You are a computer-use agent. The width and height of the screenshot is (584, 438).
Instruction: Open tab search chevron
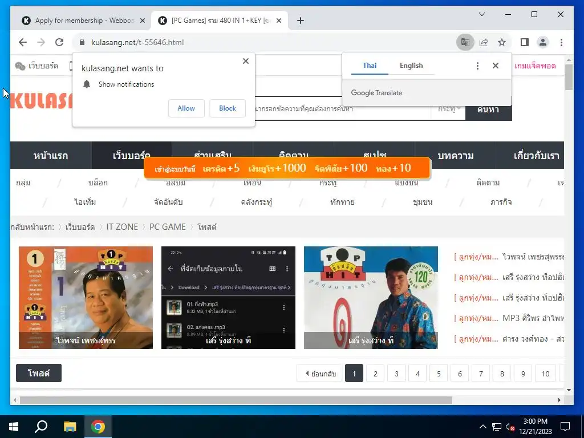[x=482, y=14]
